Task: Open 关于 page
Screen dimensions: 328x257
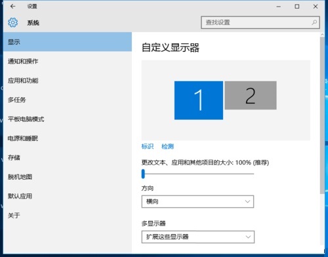Action: pyautogui.click(x=68, y=215)
